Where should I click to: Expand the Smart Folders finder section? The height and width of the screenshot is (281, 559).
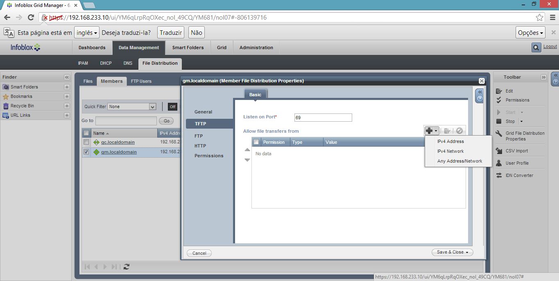click(67, 87)
